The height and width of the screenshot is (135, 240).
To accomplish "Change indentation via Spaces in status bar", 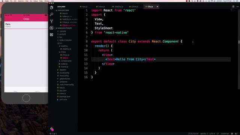I will pyautogui.click(x=204, y=133).
